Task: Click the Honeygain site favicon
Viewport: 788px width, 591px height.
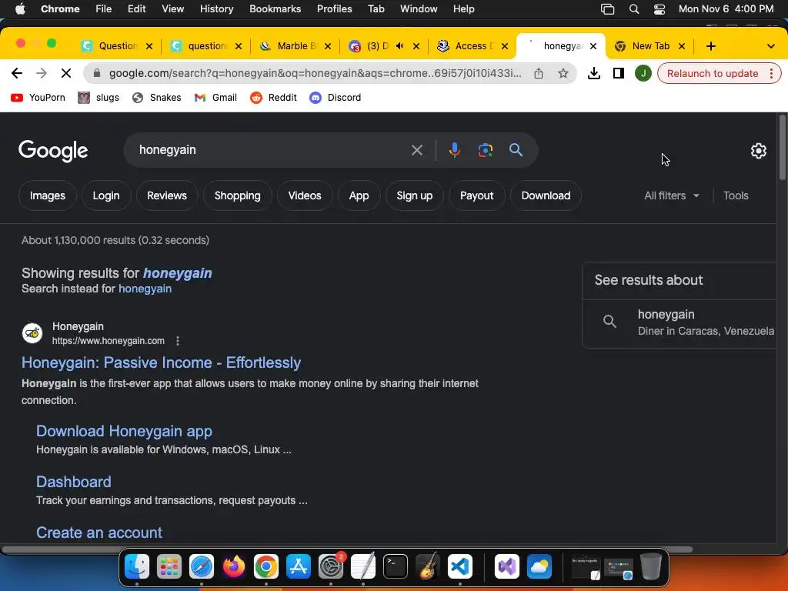Action: pyautogui.click(x=32, y=332)
